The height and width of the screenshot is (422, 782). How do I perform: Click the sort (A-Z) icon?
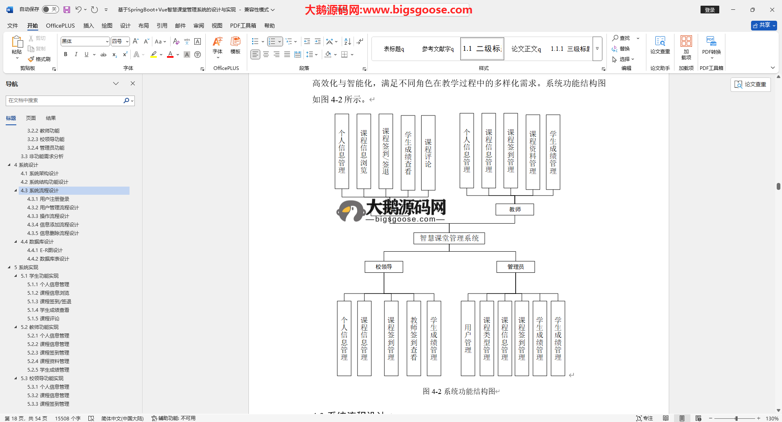[347, 41]
